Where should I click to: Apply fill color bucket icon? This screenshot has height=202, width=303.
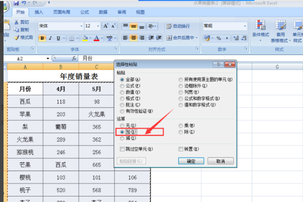click(x=85, y=38)
